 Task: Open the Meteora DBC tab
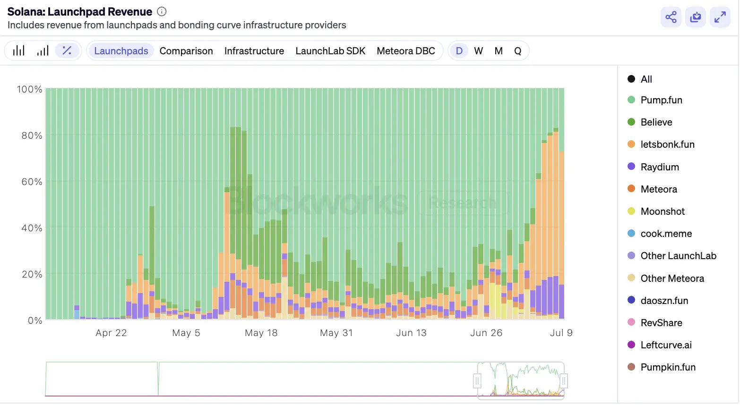pos(405,51)
